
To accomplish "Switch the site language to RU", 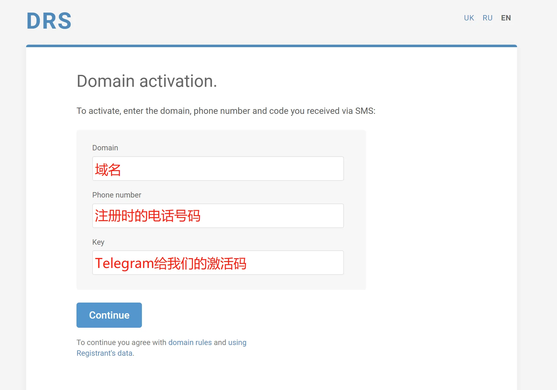I will click(x=487, y=18).
